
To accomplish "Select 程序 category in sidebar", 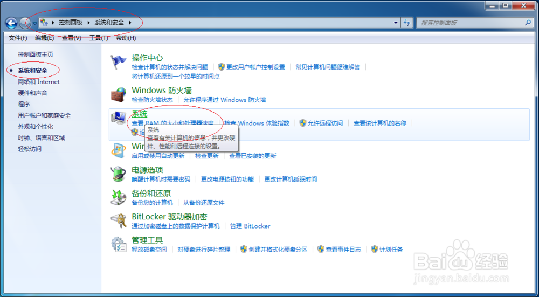I will point(24,104).
